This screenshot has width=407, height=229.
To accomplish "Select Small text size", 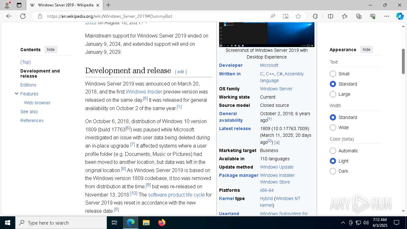I will click(333, 74).
